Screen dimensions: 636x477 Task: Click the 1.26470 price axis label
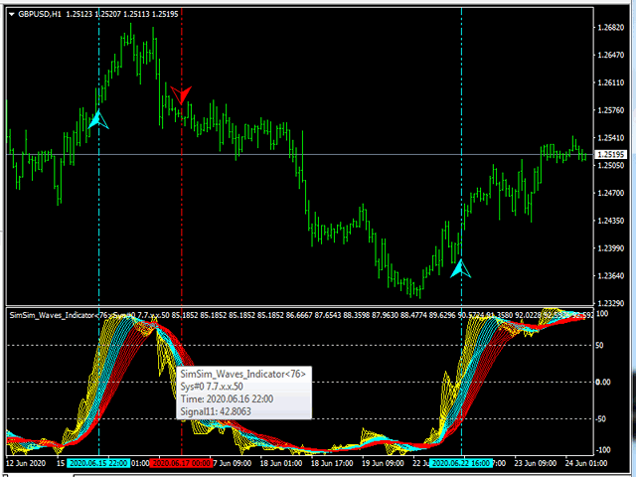[x=611, y=55]
